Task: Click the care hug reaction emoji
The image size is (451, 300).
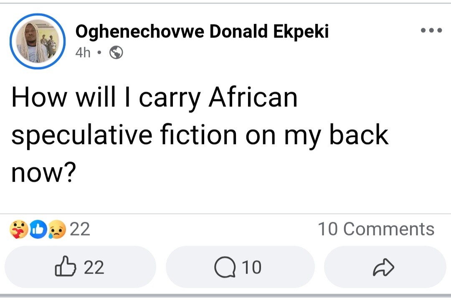Action: 18,229
